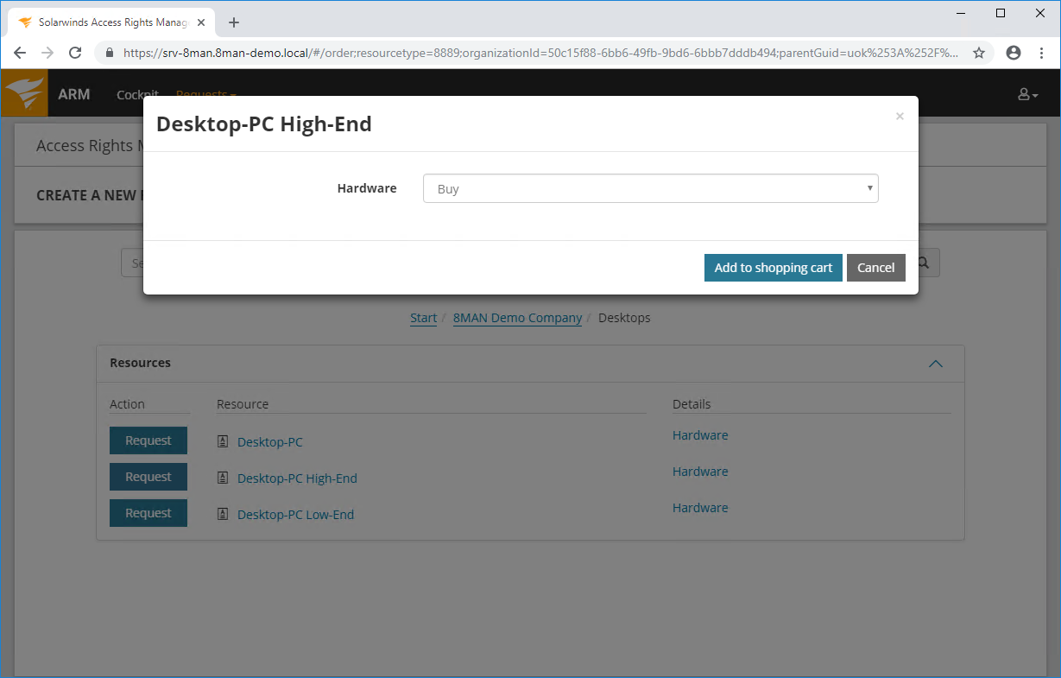Click the SolarWinds logo icon
Image resolution: width=1061 pixels, height=678 pixels.
[24, 93]
